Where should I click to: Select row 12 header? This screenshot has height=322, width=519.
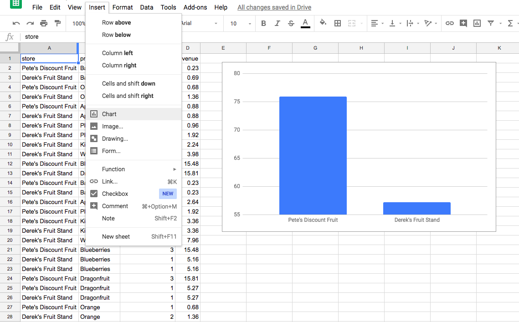tap(10, 164)
